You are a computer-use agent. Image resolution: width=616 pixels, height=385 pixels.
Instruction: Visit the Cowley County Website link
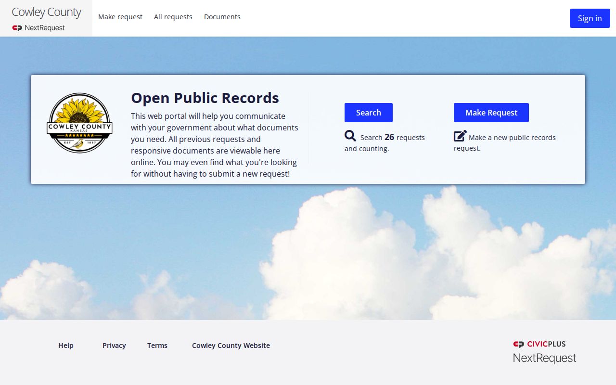(x=231, y=346)
